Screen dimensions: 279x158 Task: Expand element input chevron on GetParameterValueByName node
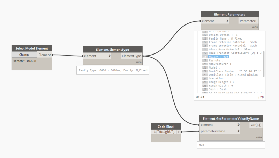pos(239,125)
